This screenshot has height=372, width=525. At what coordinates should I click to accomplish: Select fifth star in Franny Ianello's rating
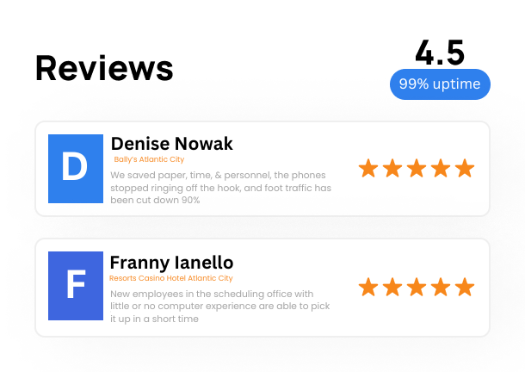pos(465,287)
